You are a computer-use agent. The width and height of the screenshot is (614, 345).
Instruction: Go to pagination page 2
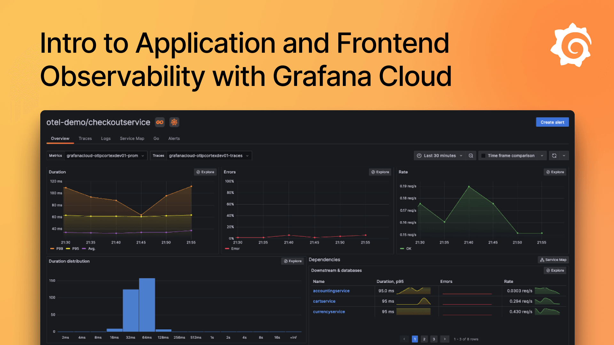424,339
